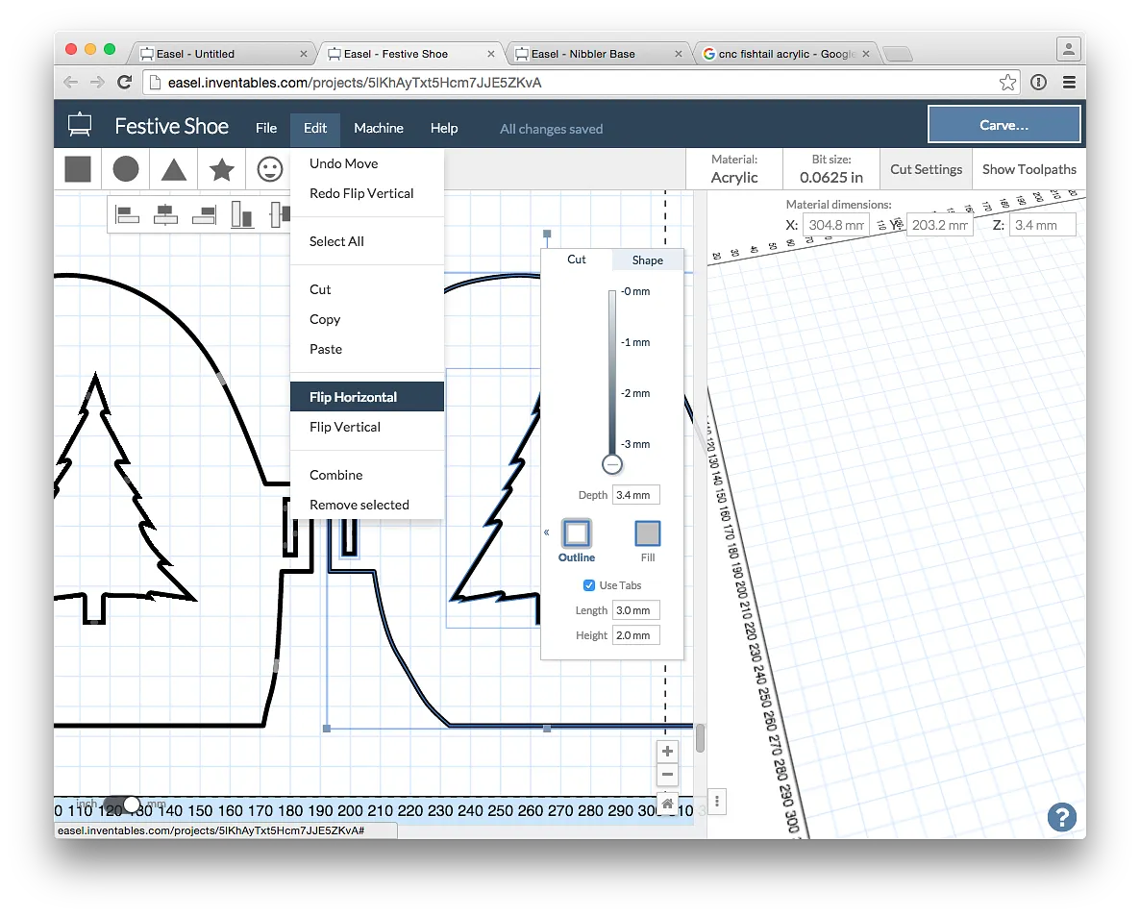
Task: Open the smiley face icon library
Action: [x=270, y=170]
